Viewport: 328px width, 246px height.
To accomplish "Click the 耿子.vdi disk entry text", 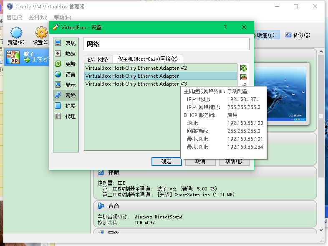I will [x=187, y=189].
